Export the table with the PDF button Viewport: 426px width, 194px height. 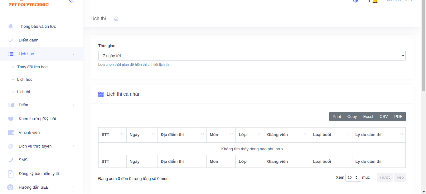coord(398,117)
